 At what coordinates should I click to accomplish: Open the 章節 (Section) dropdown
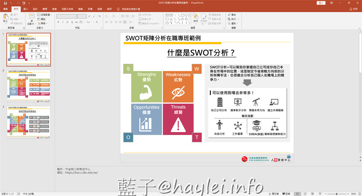(x=42, y=23)
